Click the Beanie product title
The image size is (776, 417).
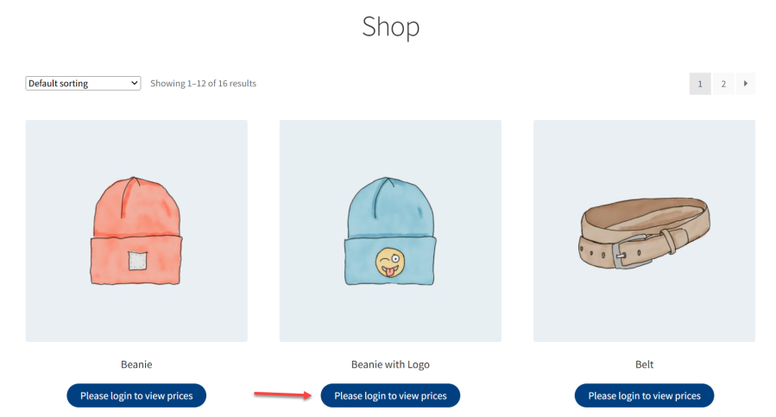(x=136, y=364)
